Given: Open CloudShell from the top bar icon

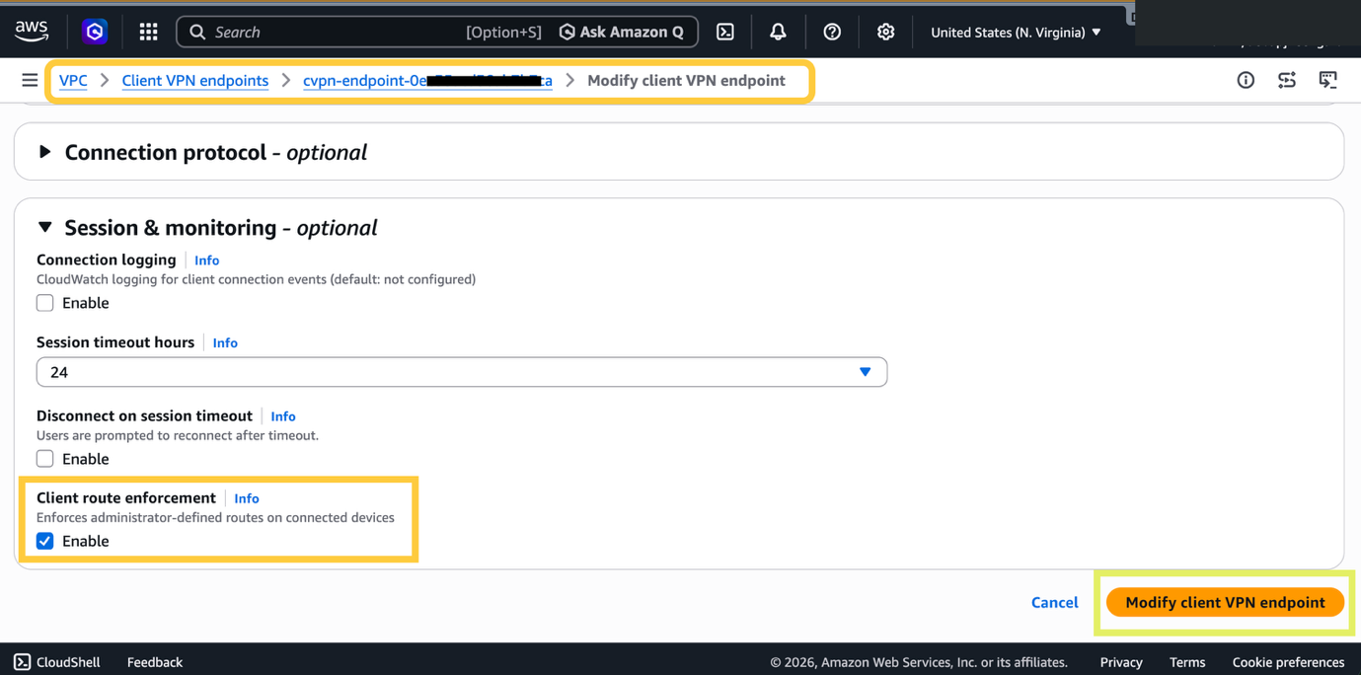Looking at the screenshot, I should [x=725, y=32].
